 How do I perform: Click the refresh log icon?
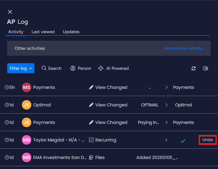(x=194, y=68)
